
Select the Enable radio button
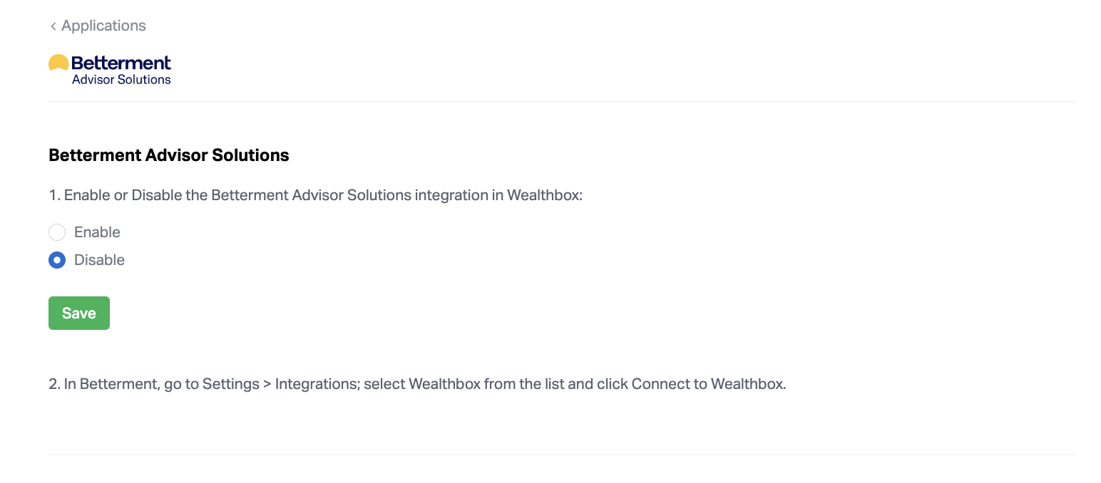57,232
